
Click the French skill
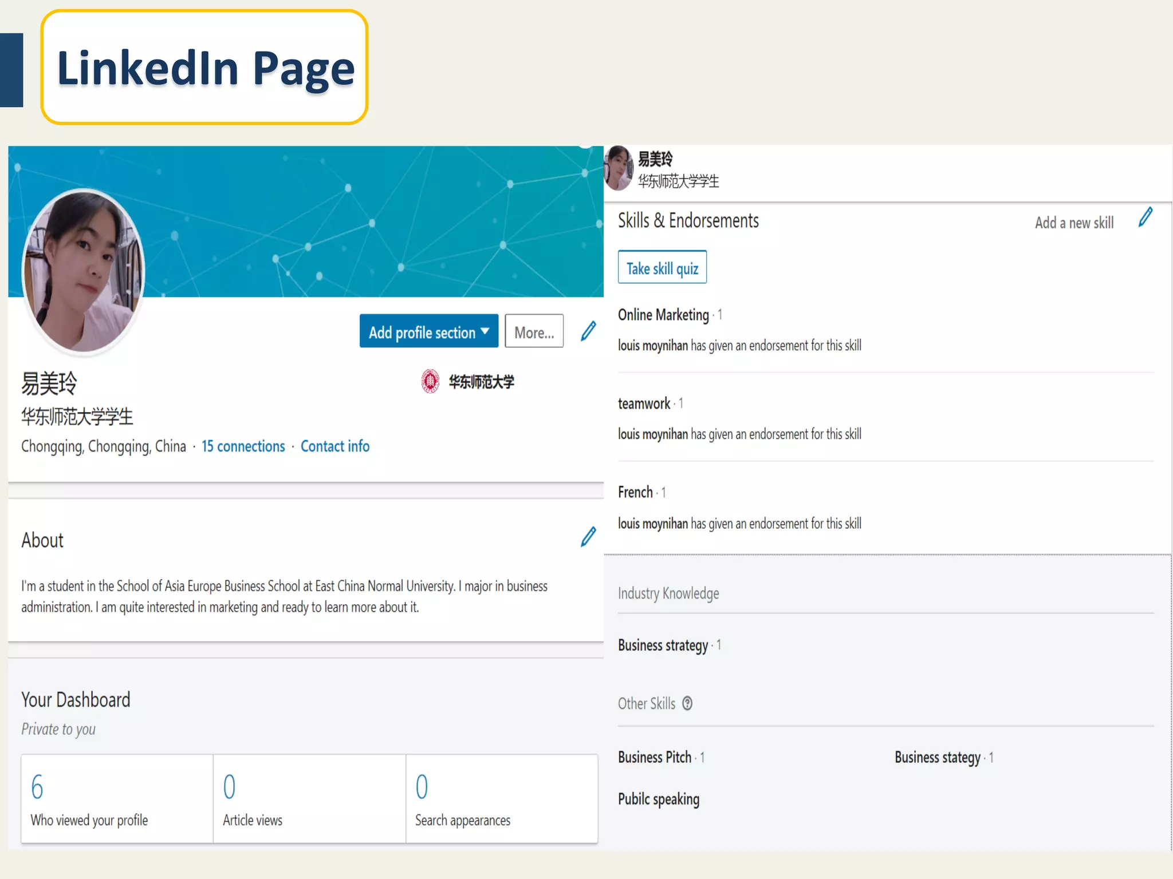pyautogui.click(x=635, y=492)
